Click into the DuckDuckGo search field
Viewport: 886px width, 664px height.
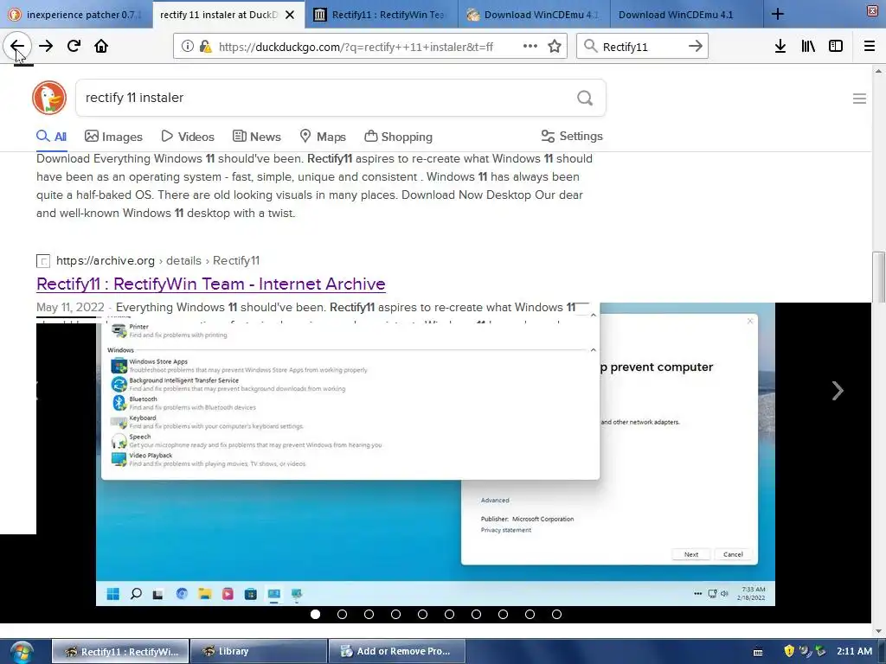coord(328,99)
